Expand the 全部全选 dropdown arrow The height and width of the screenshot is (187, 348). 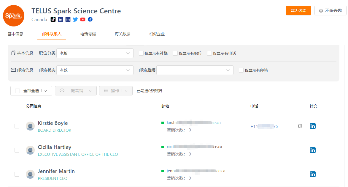(46, 91)
